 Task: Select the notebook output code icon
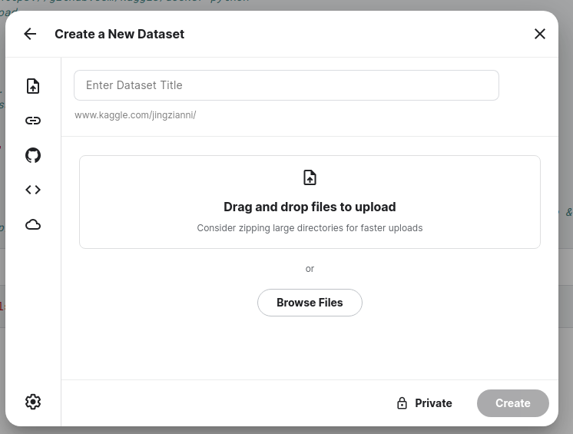click(33, 190)
